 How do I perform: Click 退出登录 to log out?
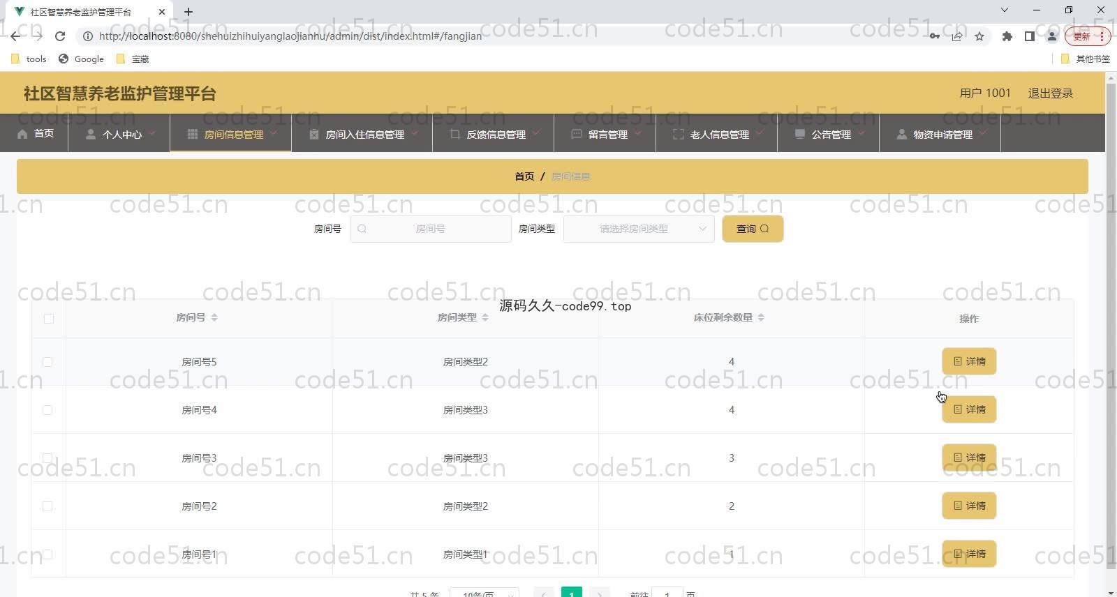(1050, 93)
